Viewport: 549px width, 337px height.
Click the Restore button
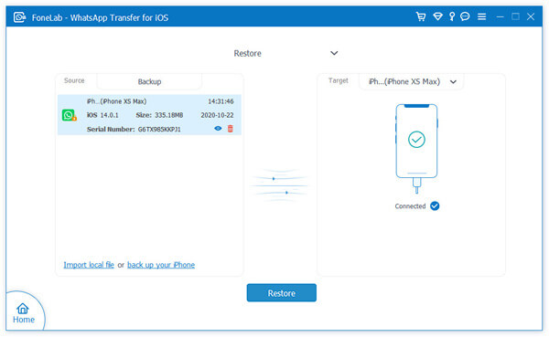(282, 293)
